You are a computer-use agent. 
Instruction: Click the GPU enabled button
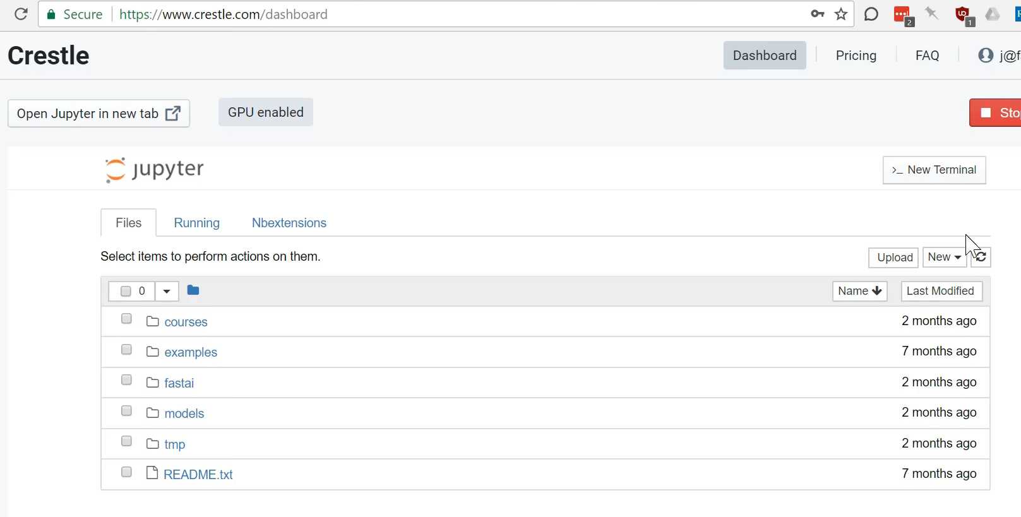pyautogui.click(x=266, y=112)
